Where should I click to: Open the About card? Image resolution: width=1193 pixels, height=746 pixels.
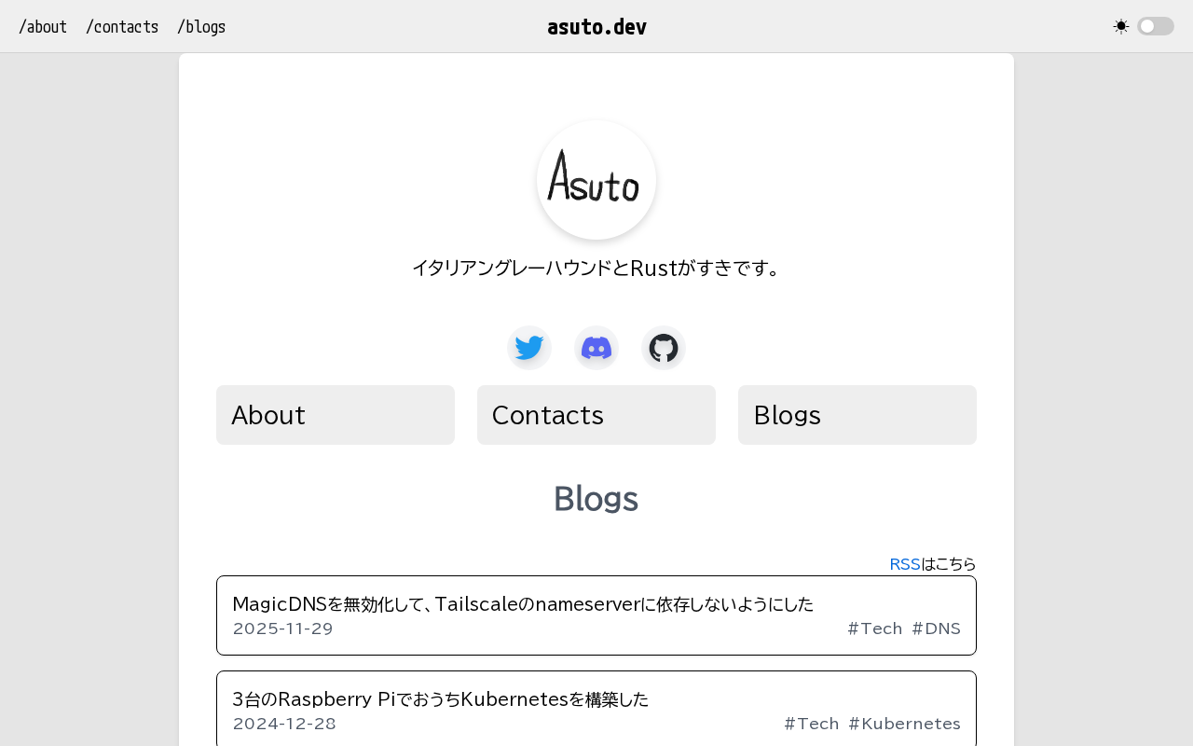336,415
